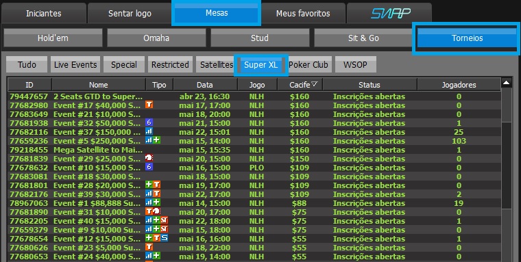Sort by Data column header
521x262 pixels.
click(x=205, y=85)
